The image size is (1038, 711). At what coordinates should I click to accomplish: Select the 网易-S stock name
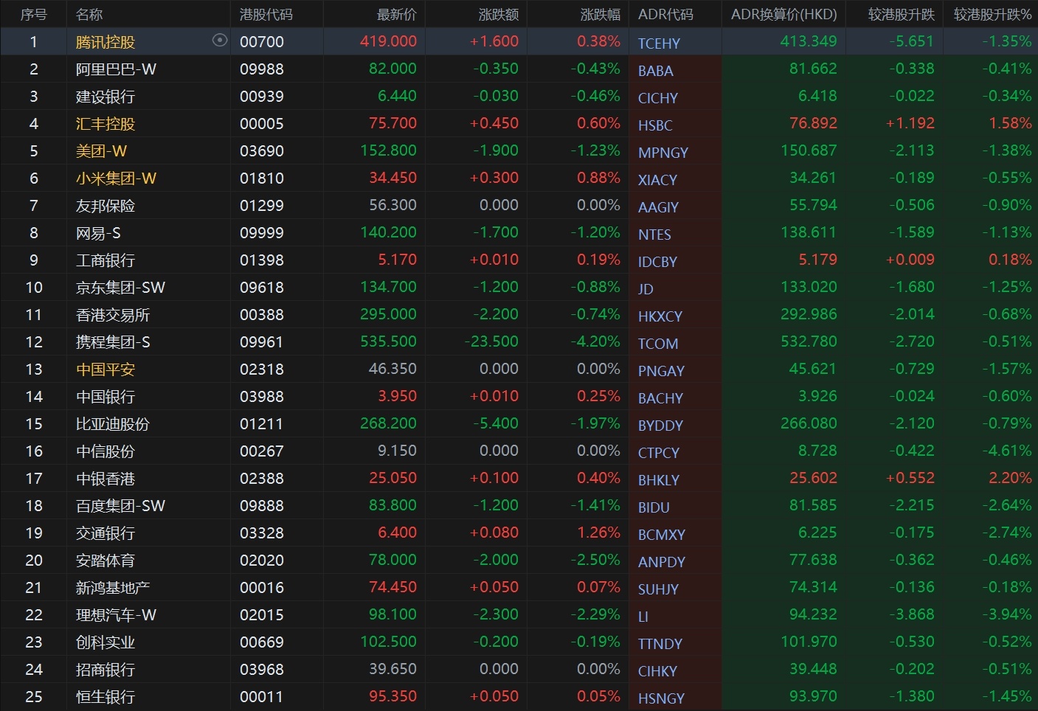coord(98,233)
